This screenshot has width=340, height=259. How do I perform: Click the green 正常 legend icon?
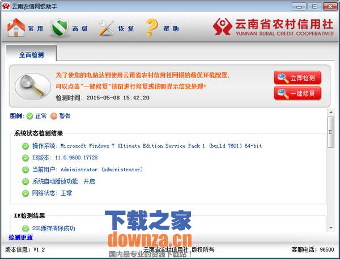(29, 116)
